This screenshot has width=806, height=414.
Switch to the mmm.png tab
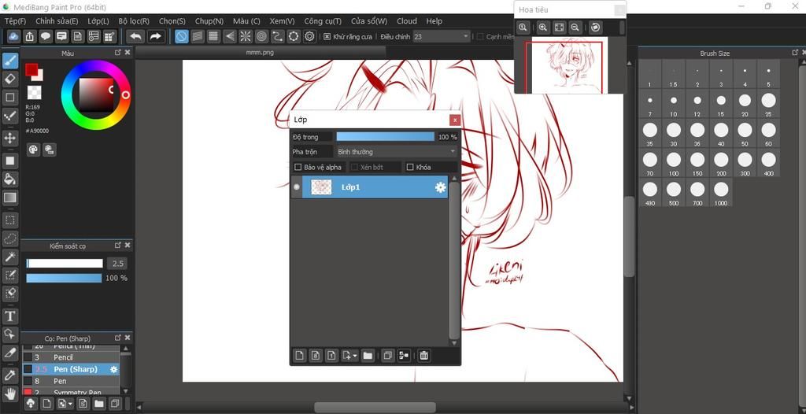coord(260,52)
